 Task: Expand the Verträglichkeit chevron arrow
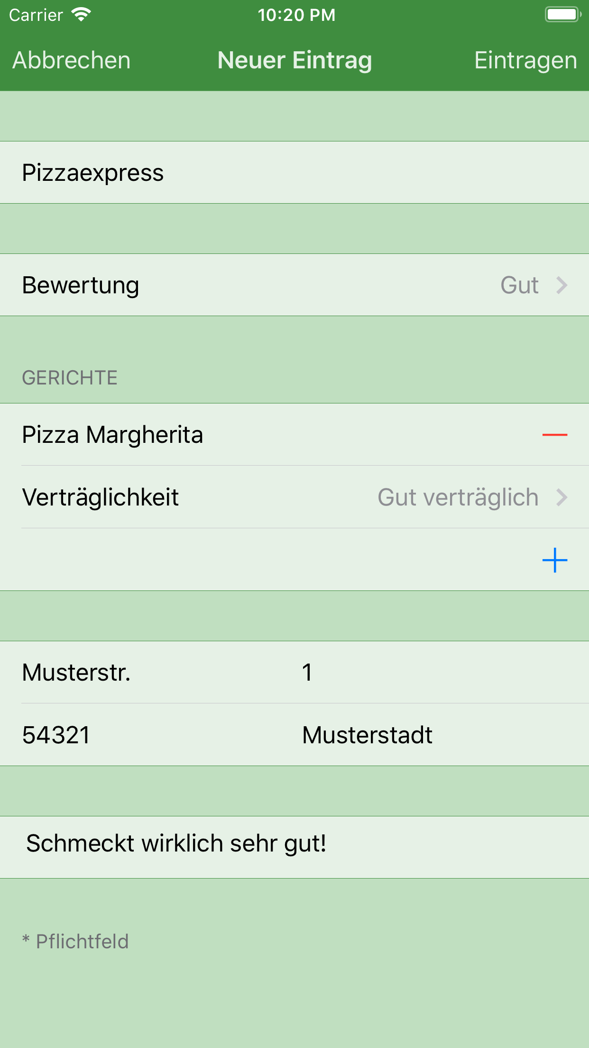pos(562,497)
